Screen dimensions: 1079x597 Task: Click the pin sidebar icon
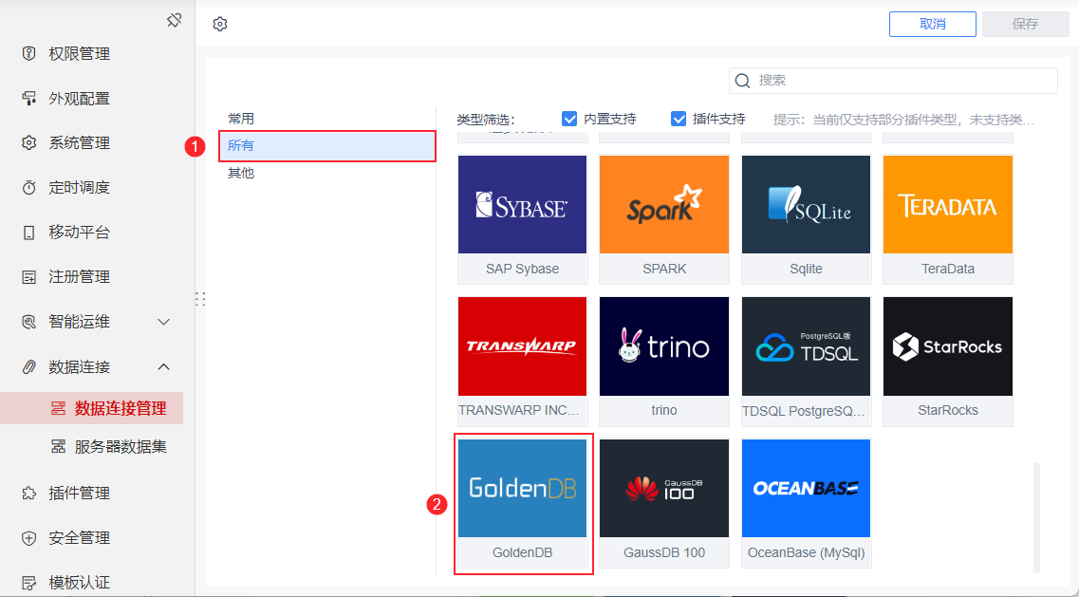(174, 21)
